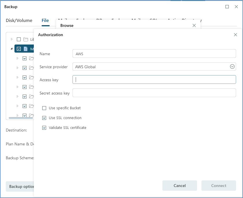Check the unchecked box on top tree row
Screen dimensions: 243x198
pos(19,39)
